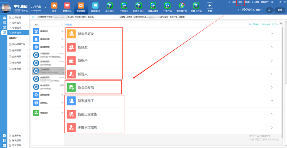
Task: Expand the 新账户 row chevron
Action: pyautogui.click(x=272, y=61)
